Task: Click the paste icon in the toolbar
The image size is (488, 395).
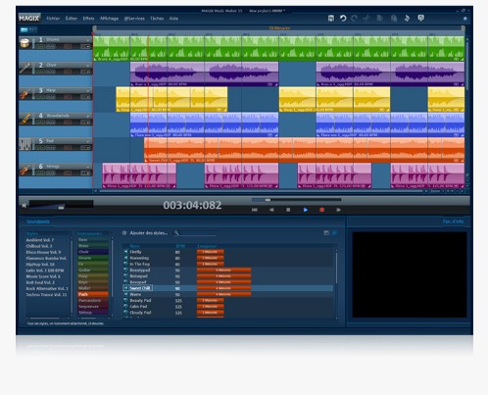Action: pos(394,19)
